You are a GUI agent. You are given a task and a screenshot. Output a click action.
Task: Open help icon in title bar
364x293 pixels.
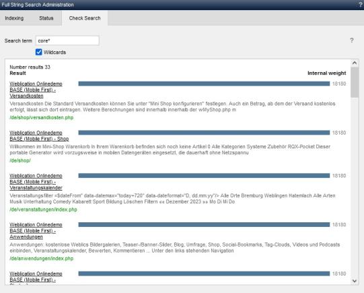pos(360,5)
